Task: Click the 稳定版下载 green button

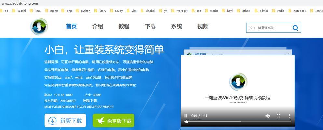Action: 114,121
